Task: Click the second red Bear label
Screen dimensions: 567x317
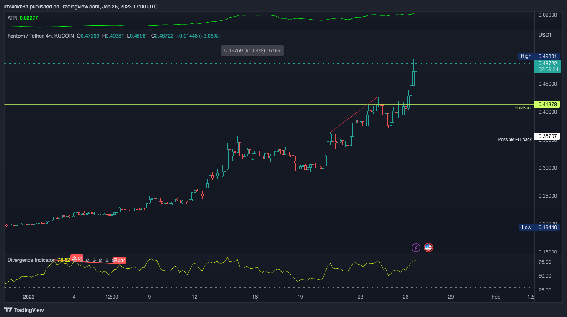Action: (120, 261)
